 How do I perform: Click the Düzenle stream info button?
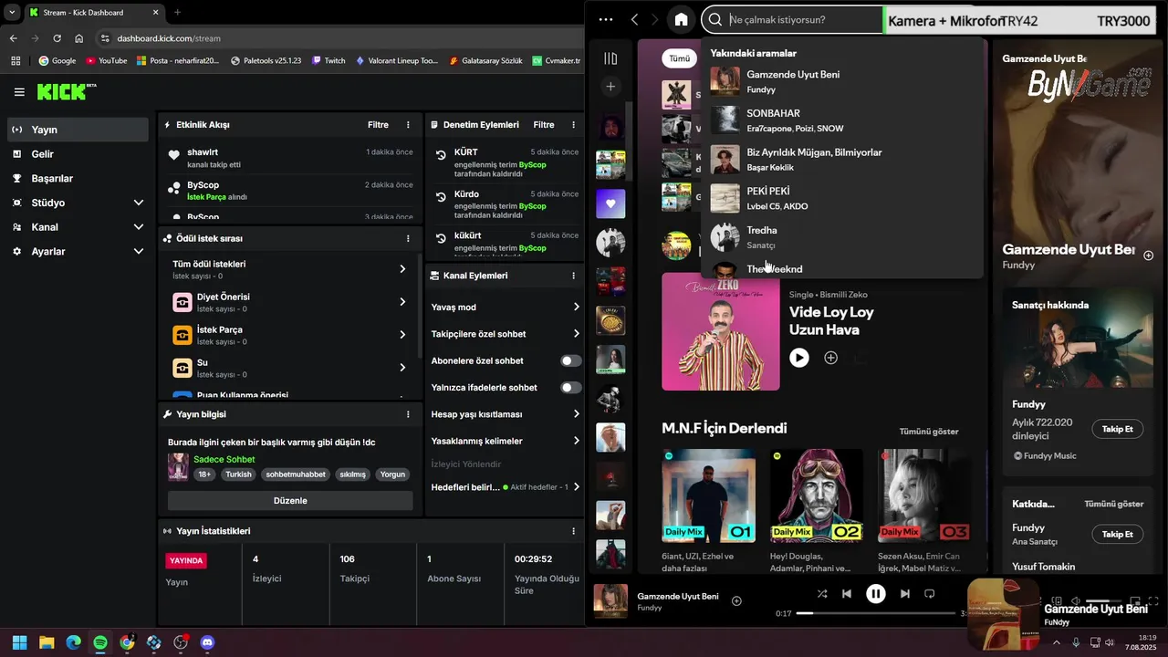[290, 501]
